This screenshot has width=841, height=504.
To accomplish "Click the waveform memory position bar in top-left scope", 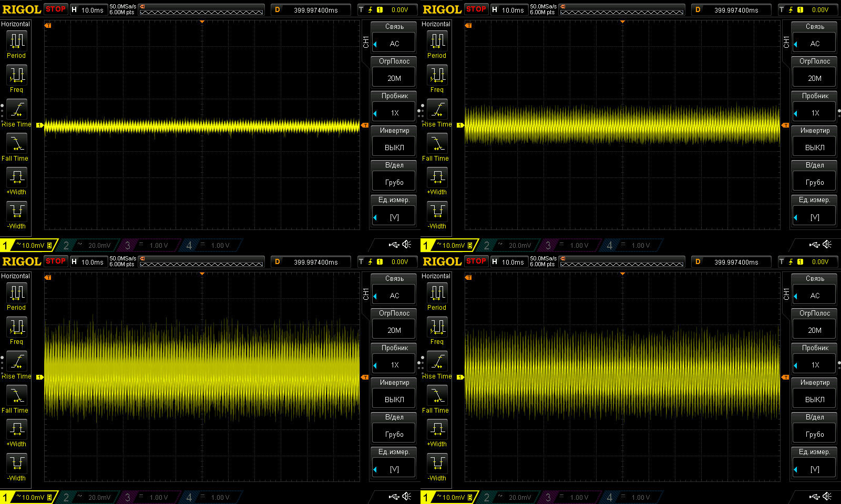I will click(201, 10).
